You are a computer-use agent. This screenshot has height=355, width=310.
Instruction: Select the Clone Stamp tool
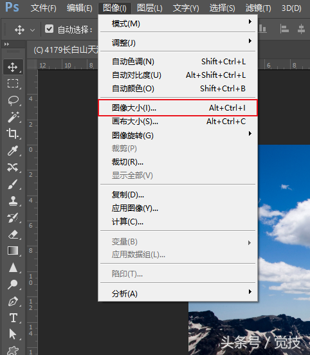click(13, 201)
